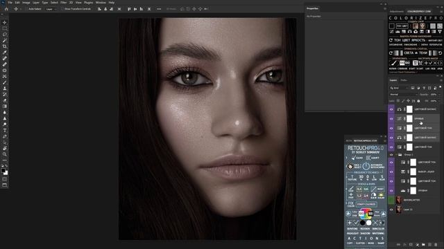
Task: Hide the Кривые layer eye icon
Action: [x=391, y=119]
